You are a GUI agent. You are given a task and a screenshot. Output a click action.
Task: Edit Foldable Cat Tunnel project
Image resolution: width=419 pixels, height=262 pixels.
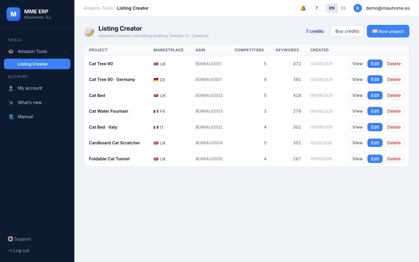[x=375, y=159]
